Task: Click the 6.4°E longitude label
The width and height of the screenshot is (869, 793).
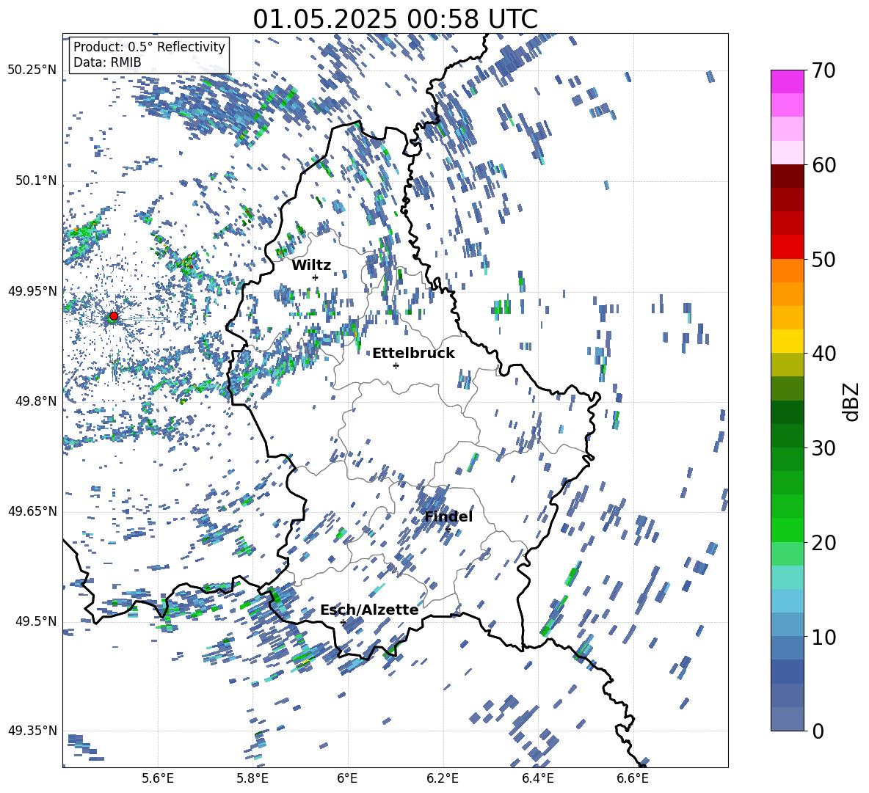Action: click(x=537, y=778)
